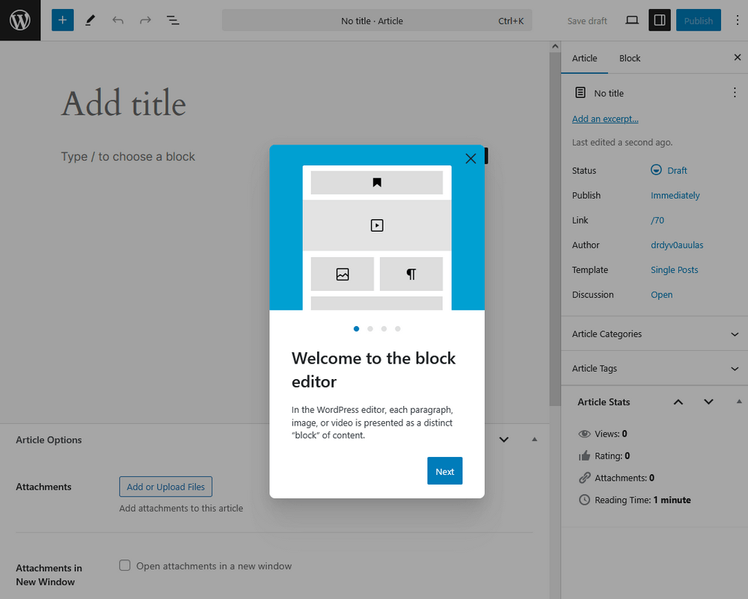Expand the Article Tags panel
Viewport: 748px width, 599px height.
coord(654,368)
